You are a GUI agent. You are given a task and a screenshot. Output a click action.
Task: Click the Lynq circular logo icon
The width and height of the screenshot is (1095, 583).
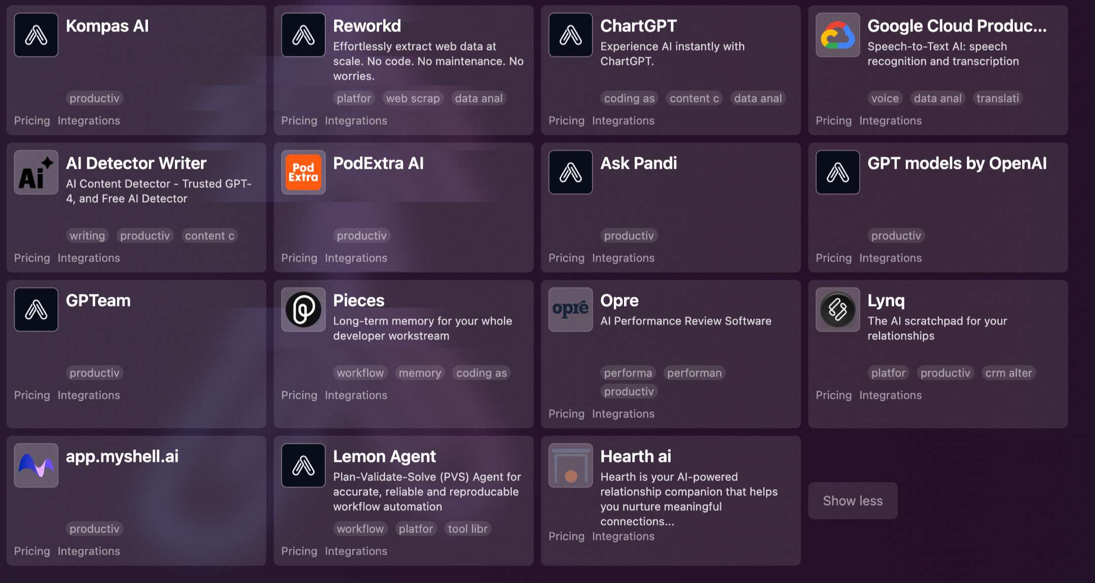point(837,310)
